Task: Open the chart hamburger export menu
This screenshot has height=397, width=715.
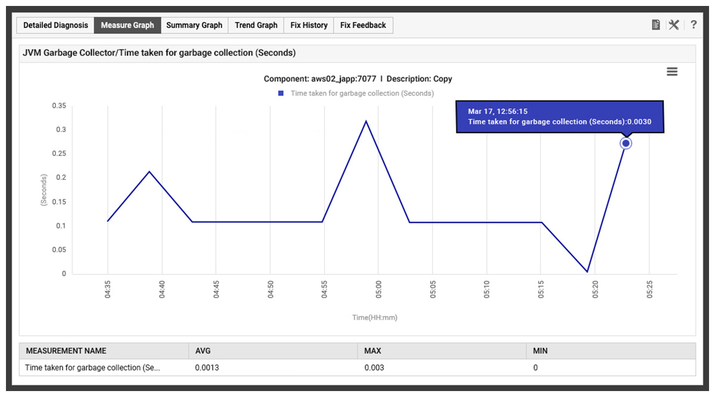Action: (672, 71)
